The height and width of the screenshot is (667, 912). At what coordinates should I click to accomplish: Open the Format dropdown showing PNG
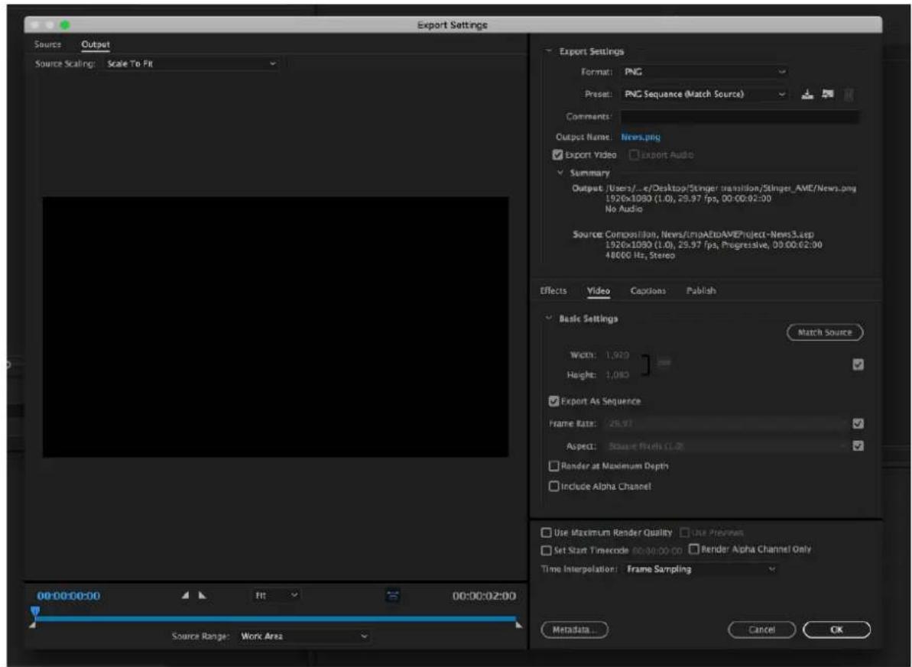(704, 72)
